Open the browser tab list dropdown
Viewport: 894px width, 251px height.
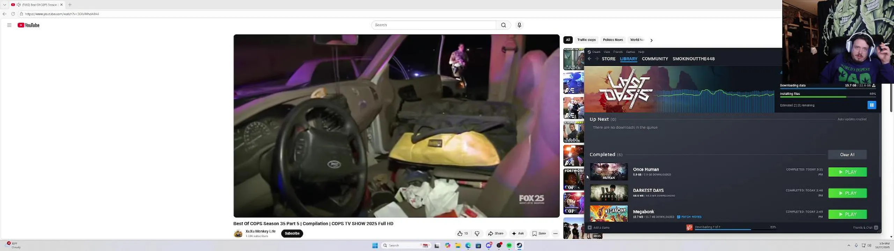coord(5,5)
